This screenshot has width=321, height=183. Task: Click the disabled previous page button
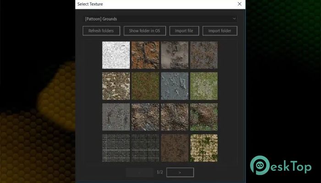[x=139, y=172]
